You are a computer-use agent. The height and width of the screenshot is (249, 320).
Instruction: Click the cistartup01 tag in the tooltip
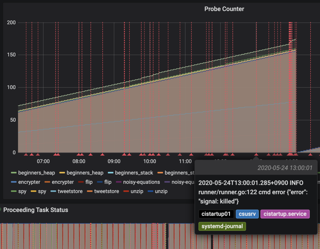(x=216, y=214)
